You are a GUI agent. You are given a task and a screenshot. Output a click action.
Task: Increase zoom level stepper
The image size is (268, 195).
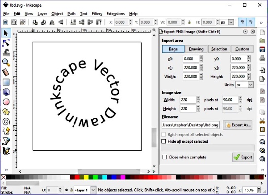(259, 188)
